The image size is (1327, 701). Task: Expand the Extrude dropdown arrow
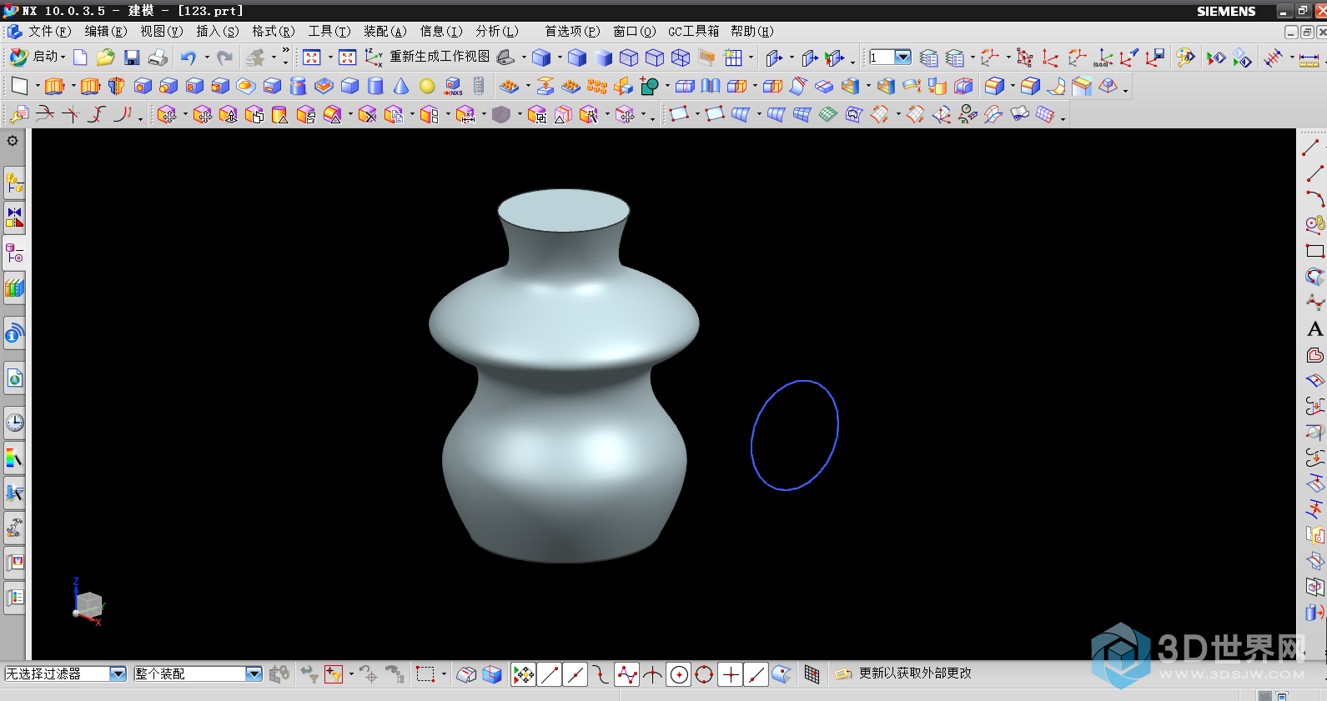73,86
